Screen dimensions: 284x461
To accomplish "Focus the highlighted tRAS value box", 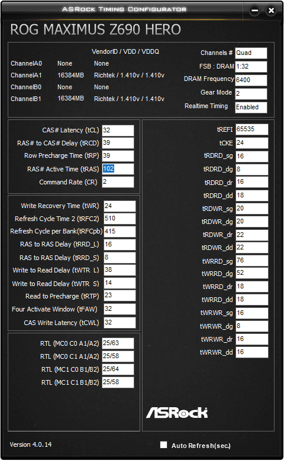I will (118, 169).
